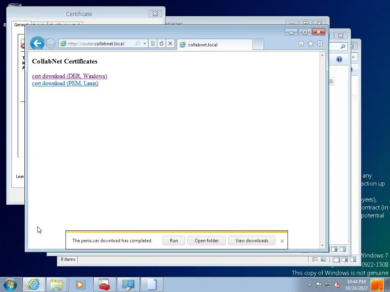Viewport: 390px width, 292px height.
Task: Open the blank document taskbar item
Action: click(x=152, y=284)
